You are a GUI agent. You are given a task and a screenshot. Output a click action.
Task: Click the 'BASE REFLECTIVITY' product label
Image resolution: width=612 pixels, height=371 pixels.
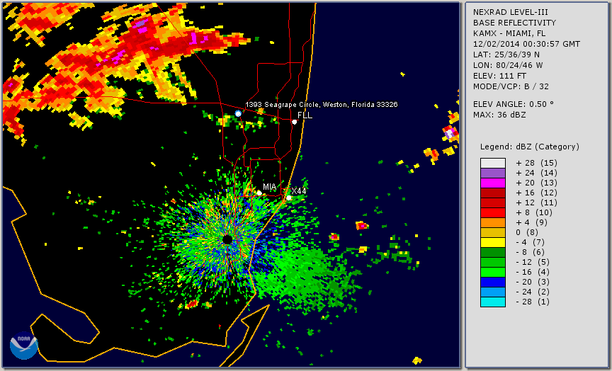pos(514,23)
